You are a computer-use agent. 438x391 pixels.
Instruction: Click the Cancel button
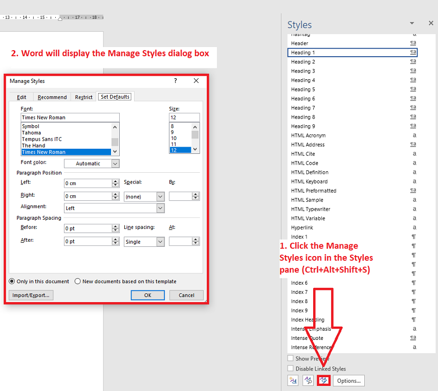[x=186, y=295]
